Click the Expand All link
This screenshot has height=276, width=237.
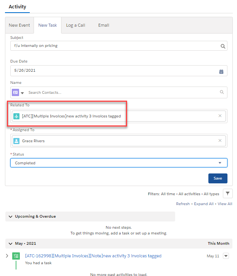coord(203,204)
